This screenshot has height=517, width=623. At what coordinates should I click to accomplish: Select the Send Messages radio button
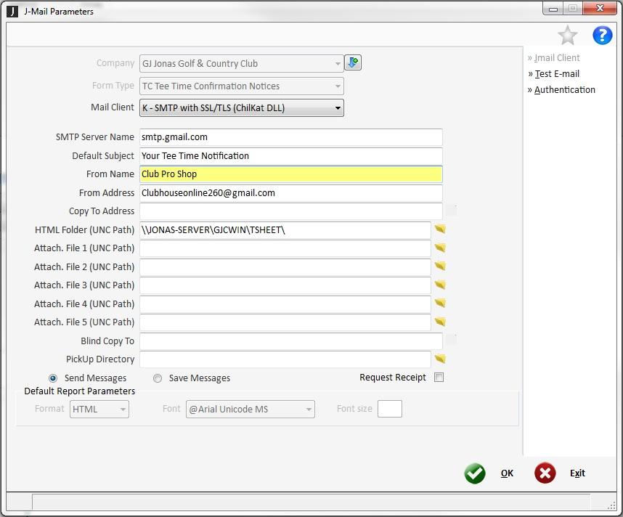click(x=53, y=378)
